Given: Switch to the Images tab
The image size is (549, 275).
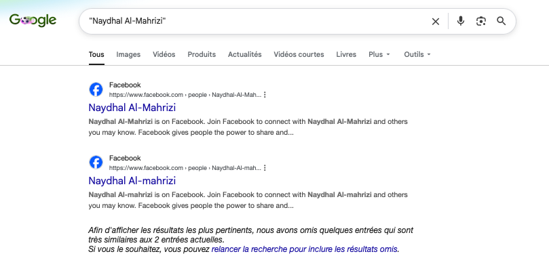Looking at the screenshot, I should (128, 54).
